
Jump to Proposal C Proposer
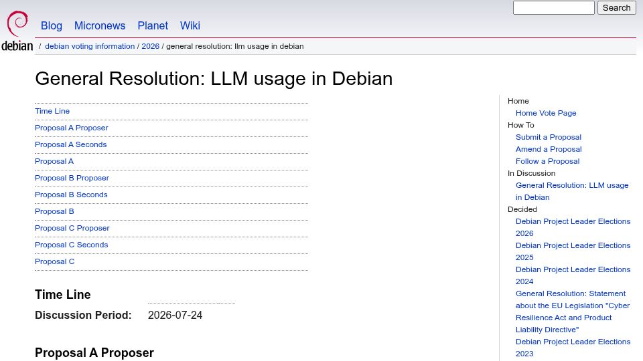click(72, 229)
